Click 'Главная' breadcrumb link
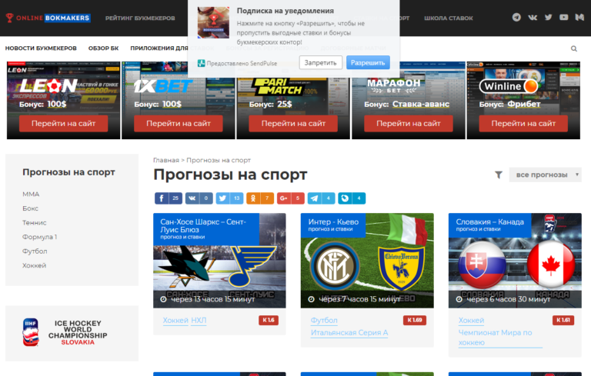Viewport: 591px width, 376px height. [x=166, y=160]
